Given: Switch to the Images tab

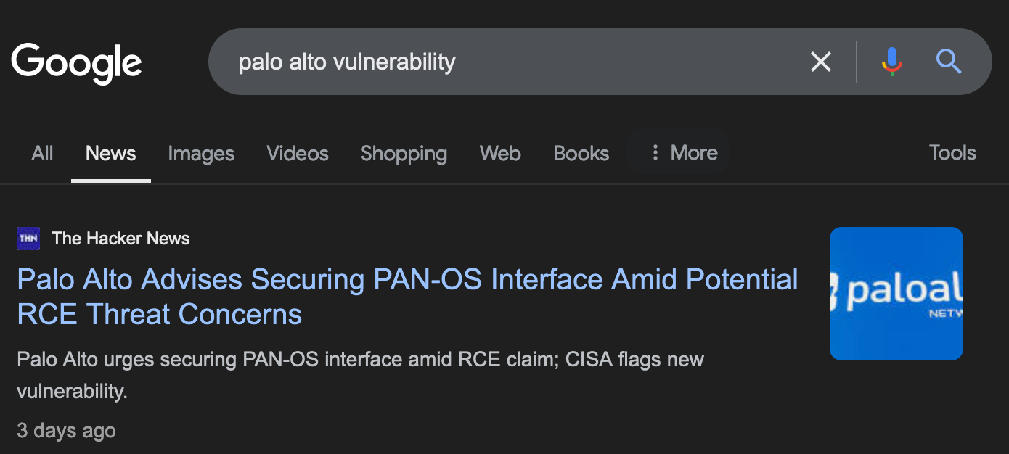Looking at the screenshot, I should pyautogui.click(x=201, y=154).
